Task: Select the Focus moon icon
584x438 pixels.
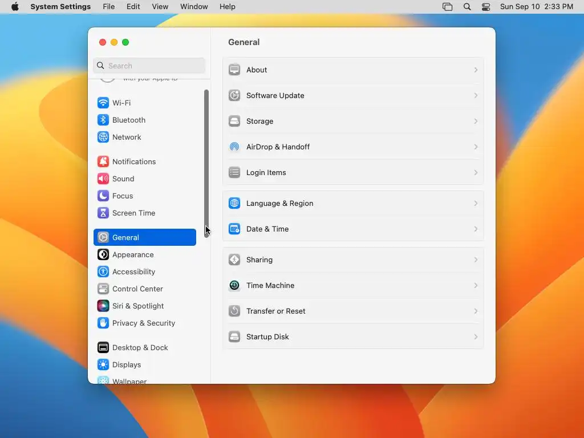Action: coord(103,196)
